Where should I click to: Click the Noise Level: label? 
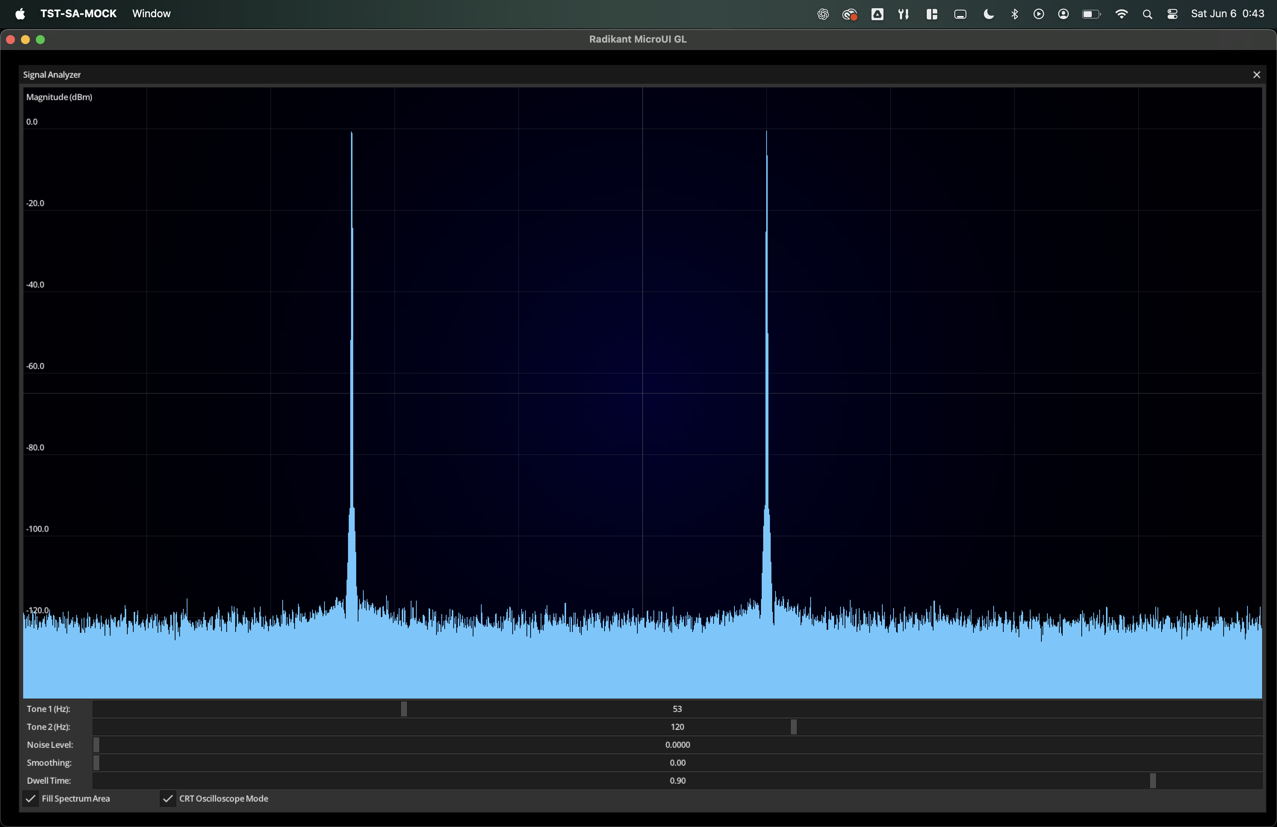[x=50, y=745]
